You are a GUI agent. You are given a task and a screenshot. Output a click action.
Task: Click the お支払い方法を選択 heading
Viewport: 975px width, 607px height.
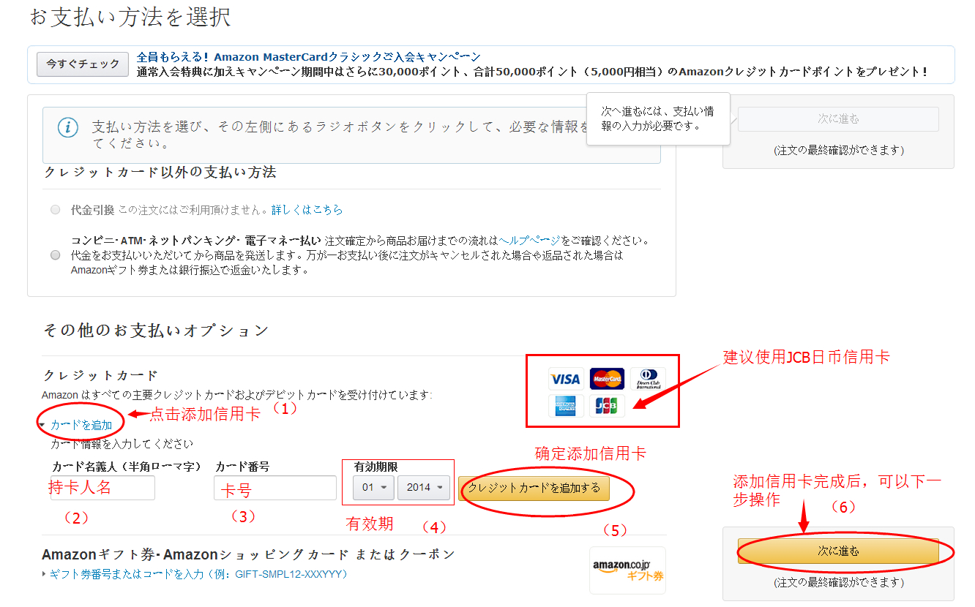tap(130, 18)
